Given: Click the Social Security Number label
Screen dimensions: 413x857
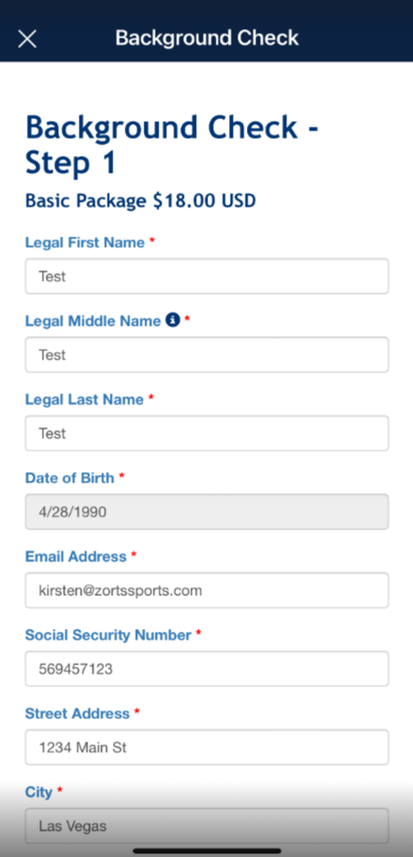Looking at the screenshot, I should (x=108, y=635).
